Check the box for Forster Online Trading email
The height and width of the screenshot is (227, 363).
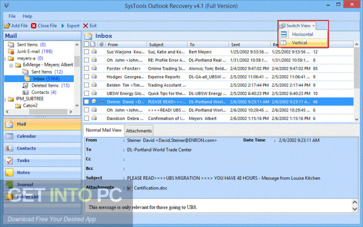pyautogui.click(x=86, y=68)
